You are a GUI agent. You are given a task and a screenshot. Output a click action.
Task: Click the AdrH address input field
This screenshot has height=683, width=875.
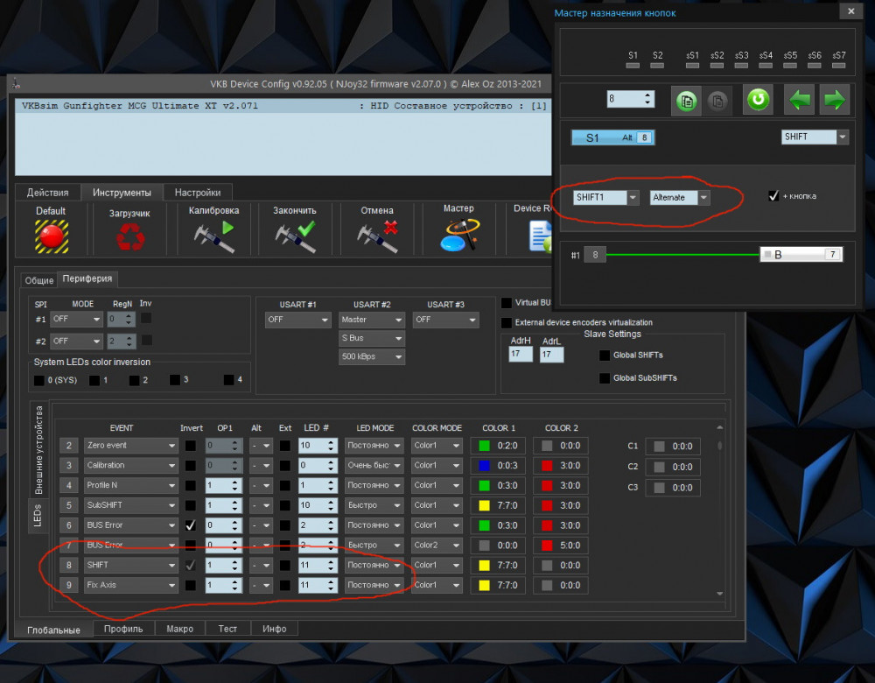tap(520, 355)
